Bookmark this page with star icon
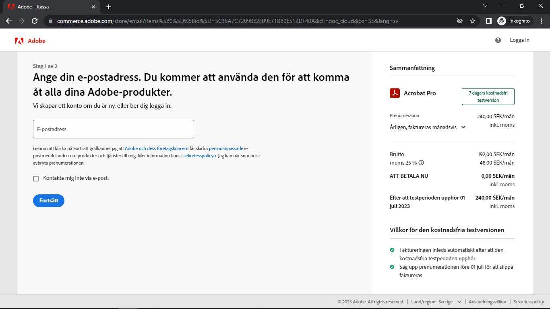 click(x=473, y=21)
